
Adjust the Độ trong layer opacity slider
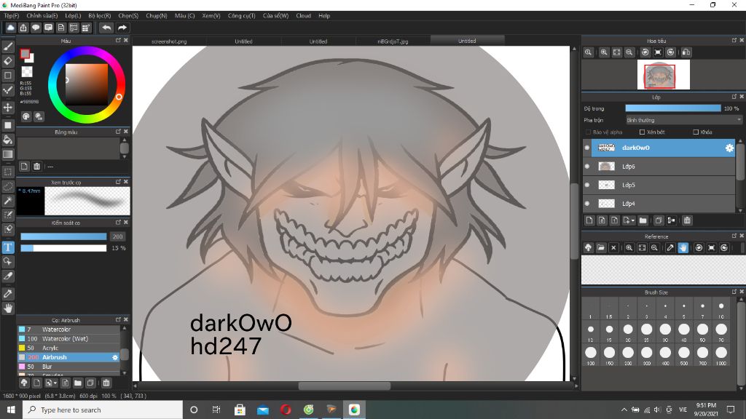(x=673, y=108)
